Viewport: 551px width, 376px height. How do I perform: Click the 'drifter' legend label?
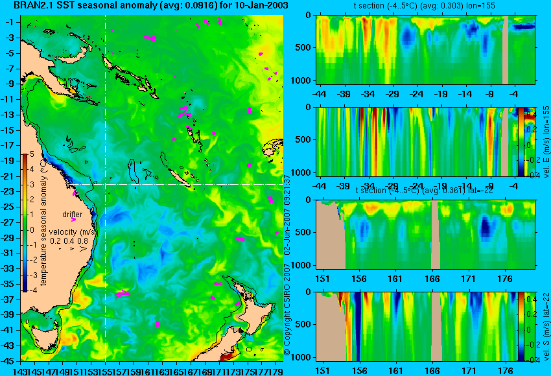click(73, 215)
